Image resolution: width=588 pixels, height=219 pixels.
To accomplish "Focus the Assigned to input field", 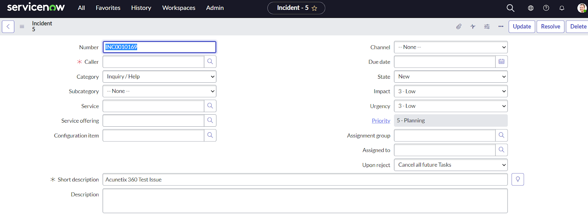I will click(x=445, y=150).
